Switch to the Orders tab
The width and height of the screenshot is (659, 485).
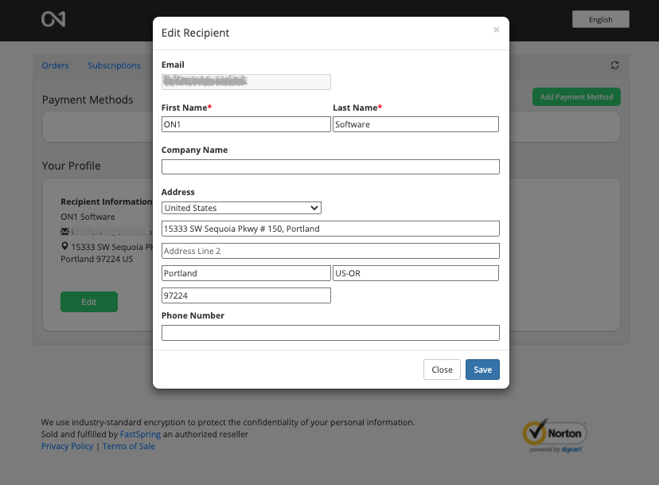point(55,65)
